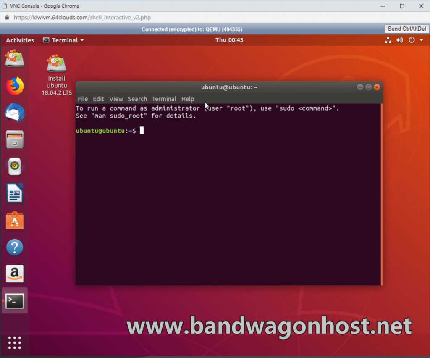Open Ubuntu Software from the dock
The height and width of the screenshot is (358, 430).
[15, 220]
